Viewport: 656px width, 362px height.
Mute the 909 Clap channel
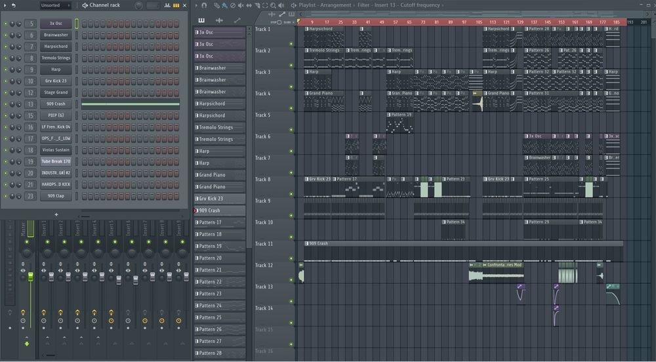click(x=5, y=196)
